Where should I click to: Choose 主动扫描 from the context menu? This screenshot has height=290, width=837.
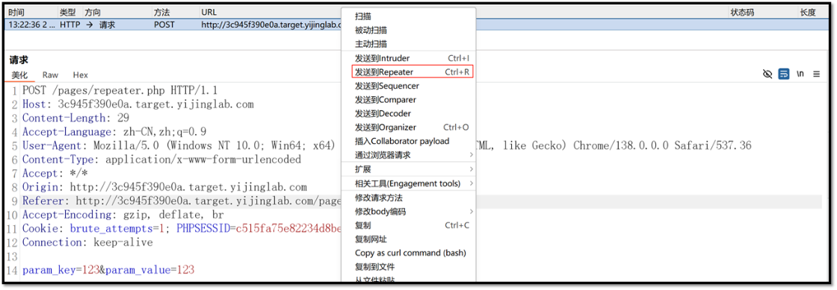[408, 44]
